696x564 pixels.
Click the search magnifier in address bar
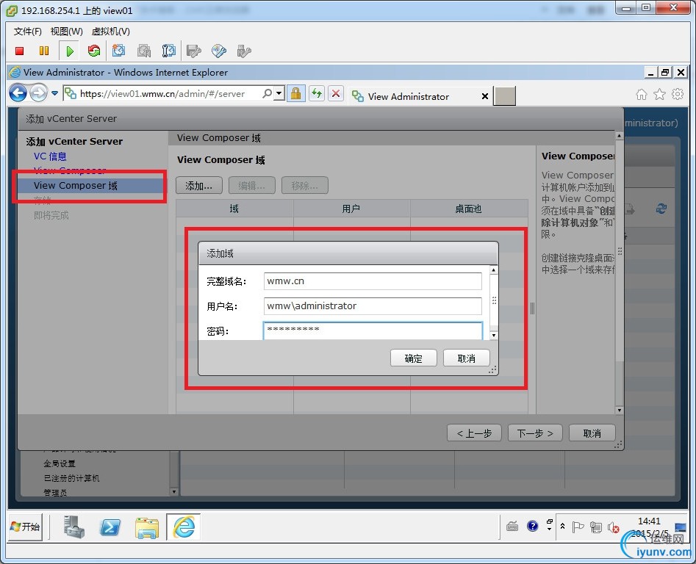click(267, 93)
